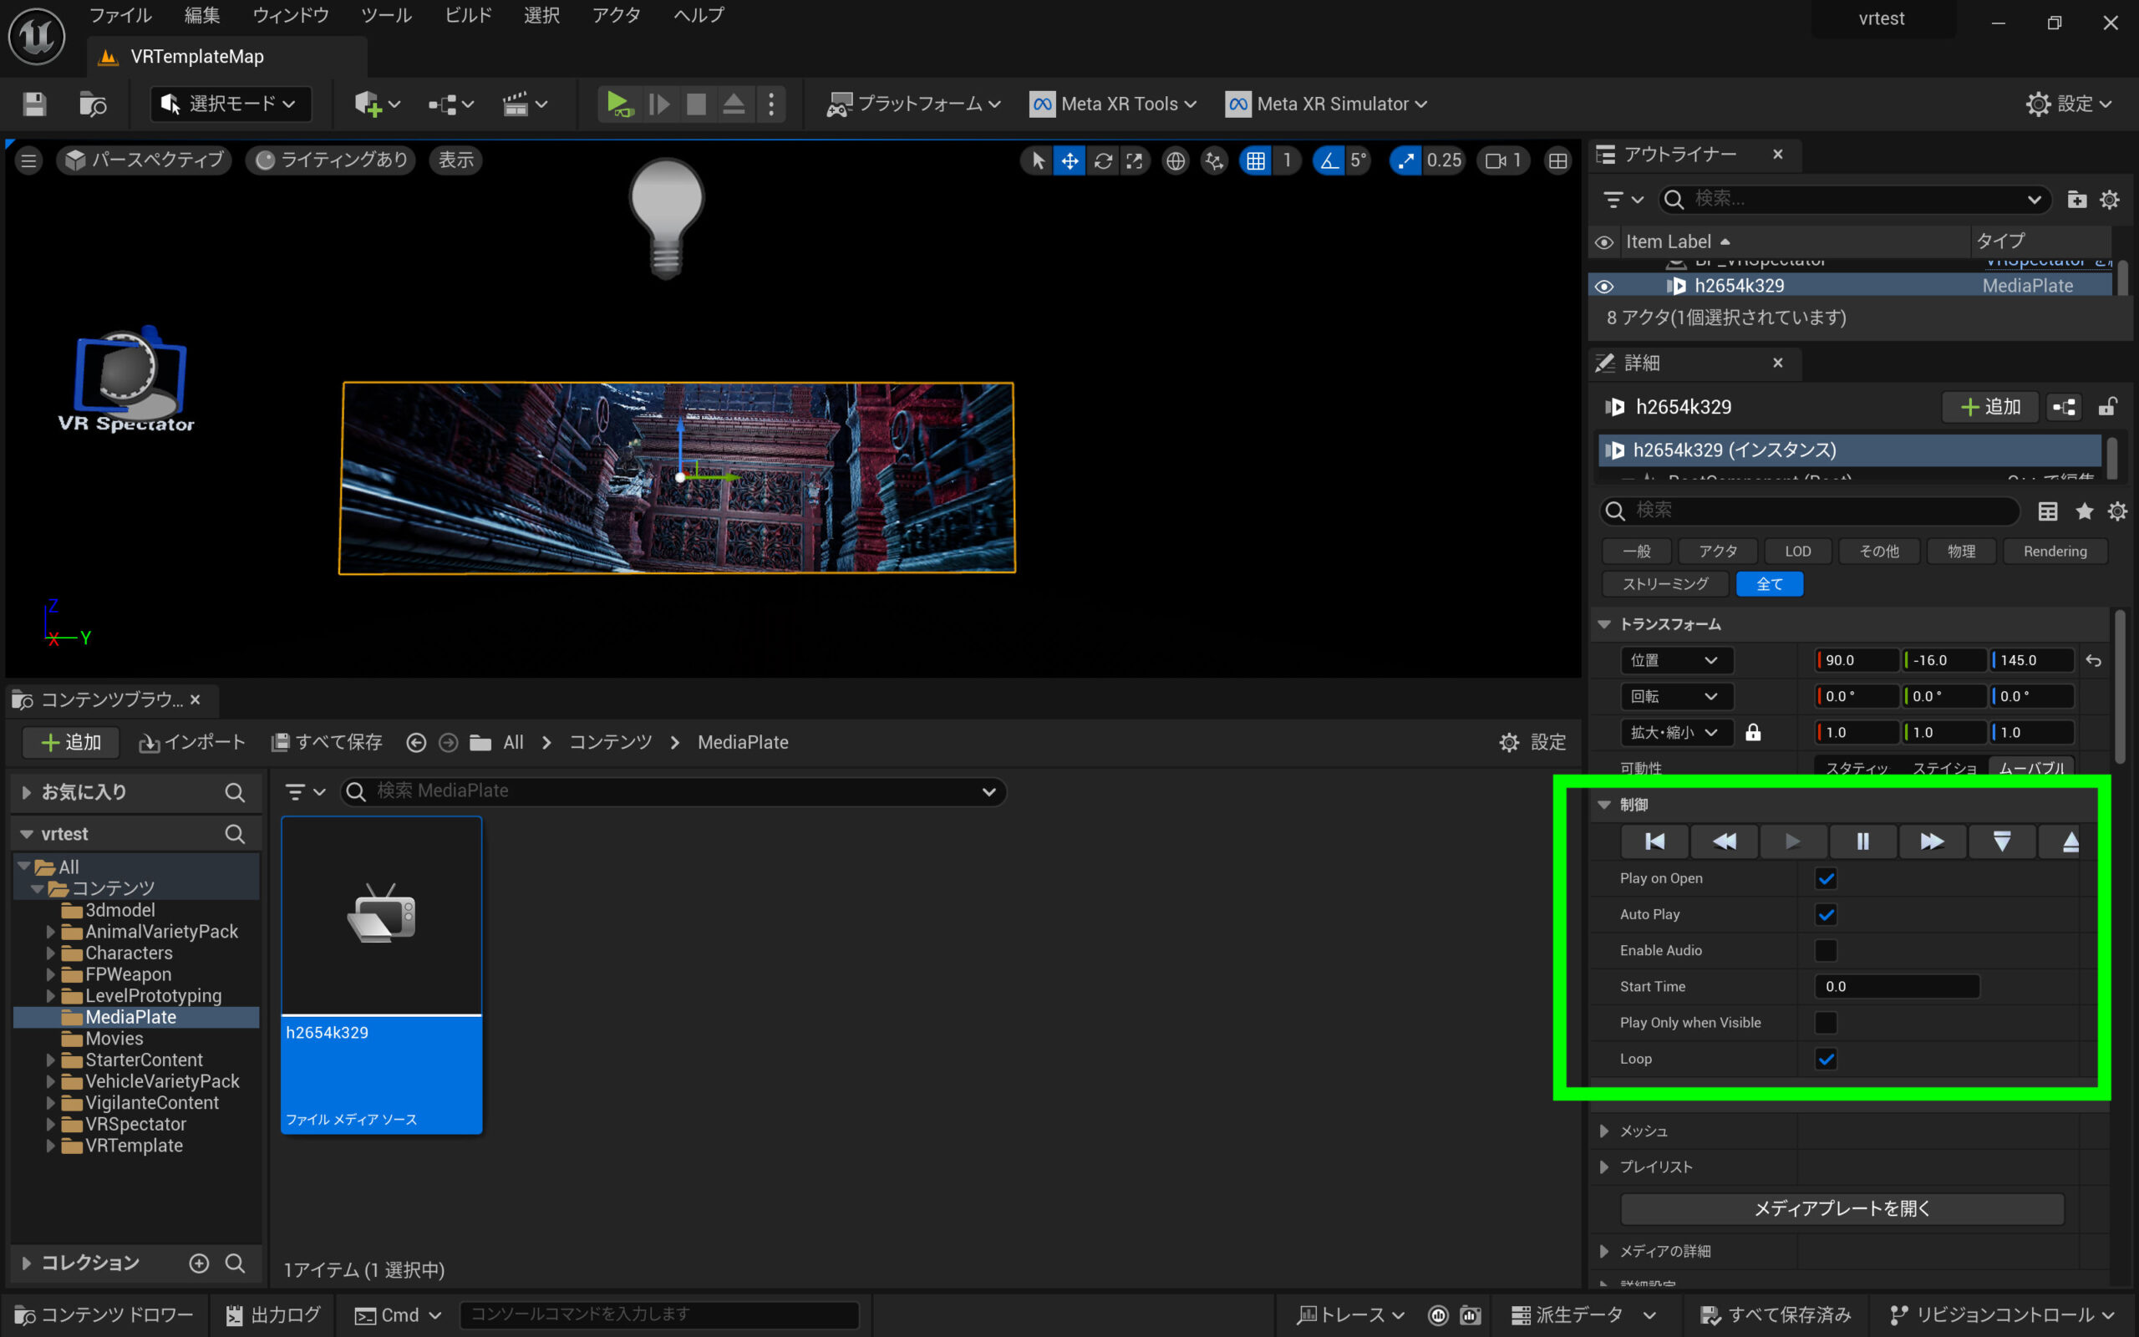Viewport: 2139px width, 1337px height.
Task: Click the fast forward media button
Action: (1931, 841)
